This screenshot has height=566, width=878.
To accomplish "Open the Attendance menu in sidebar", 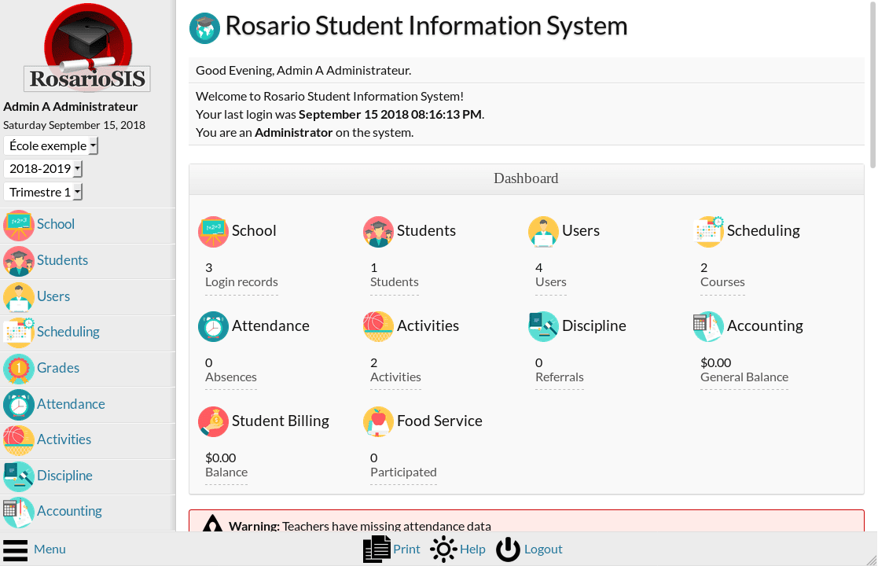I will [x=71, y=403].
